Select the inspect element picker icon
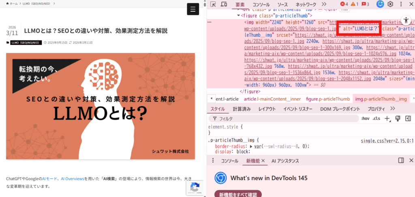415x197 pixels. [213, 4]
